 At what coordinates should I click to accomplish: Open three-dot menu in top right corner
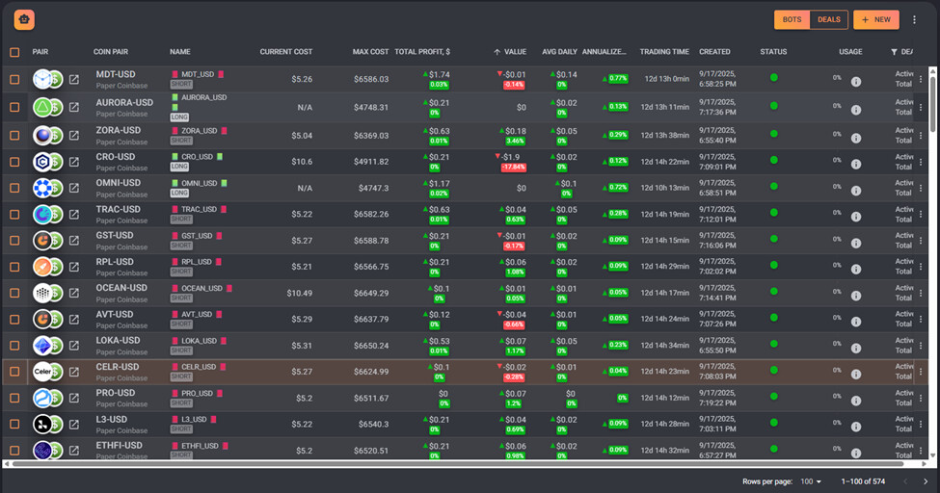pyautogui.click(x=914, y=19)
